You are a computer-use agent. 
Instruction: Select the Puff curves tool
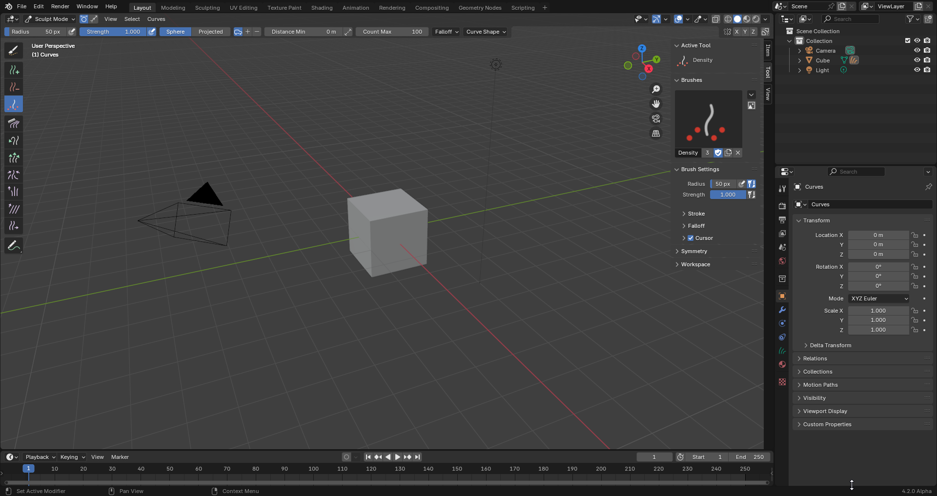pos(14,192)
